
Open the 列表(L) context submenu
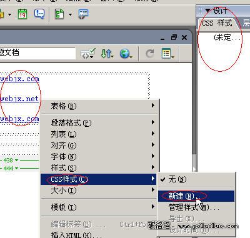99,134
